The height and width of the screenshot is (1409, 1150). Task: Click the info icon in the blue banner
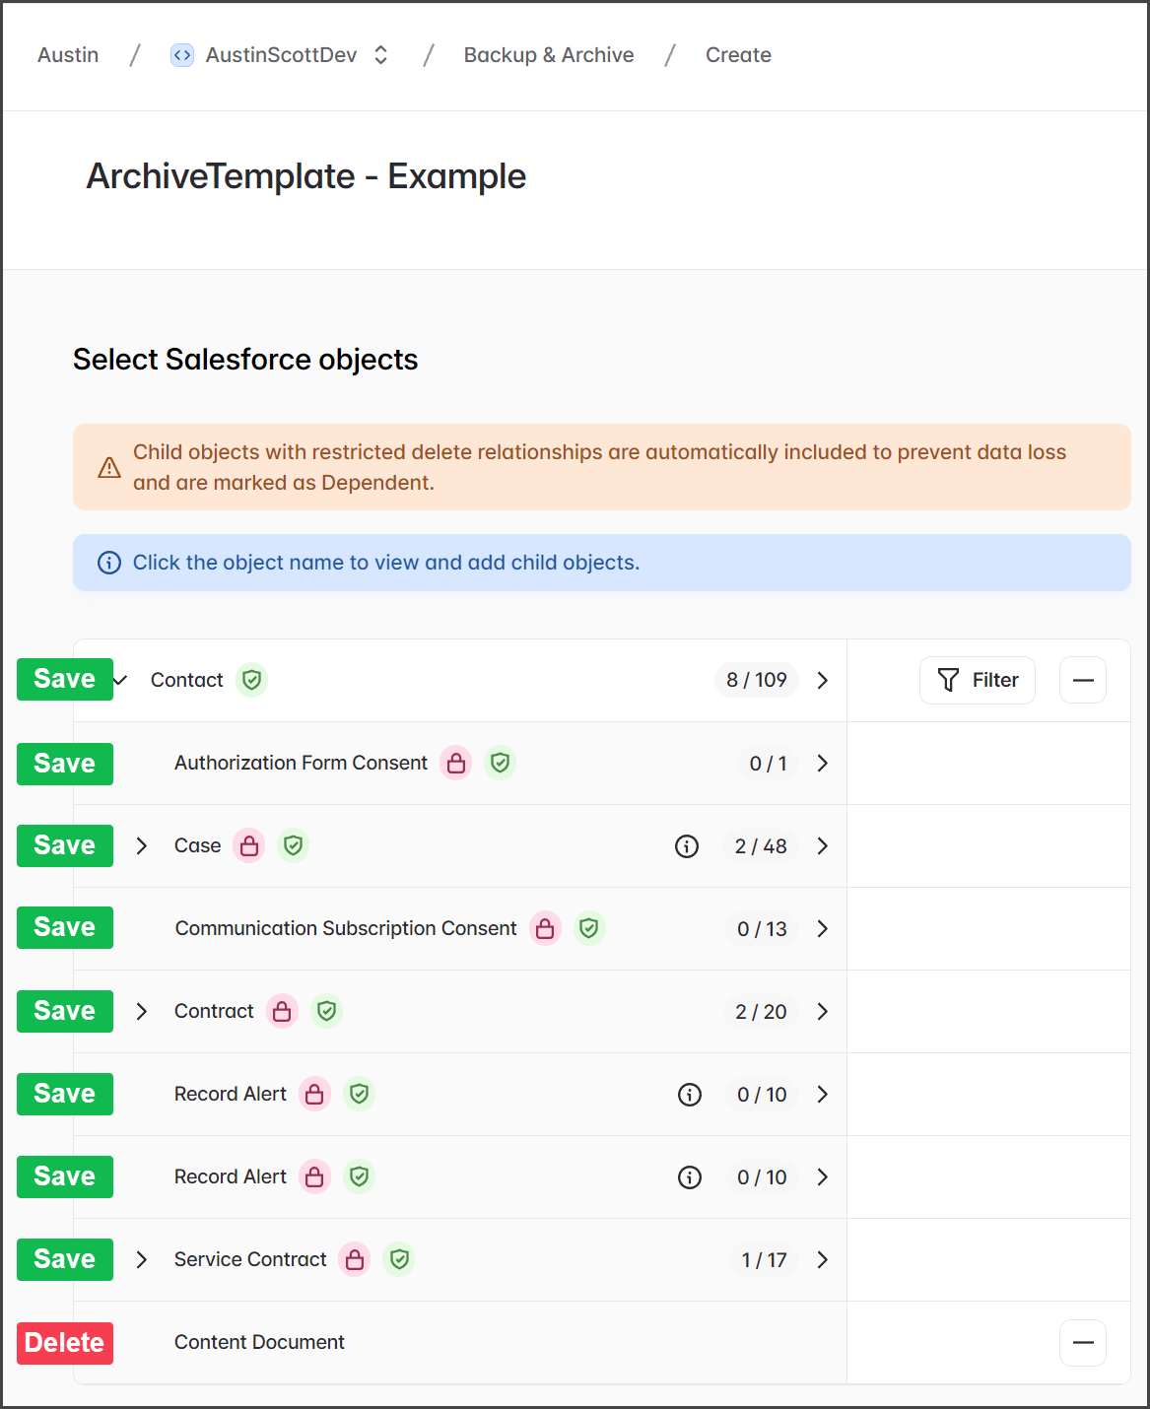tap(109, 563)
